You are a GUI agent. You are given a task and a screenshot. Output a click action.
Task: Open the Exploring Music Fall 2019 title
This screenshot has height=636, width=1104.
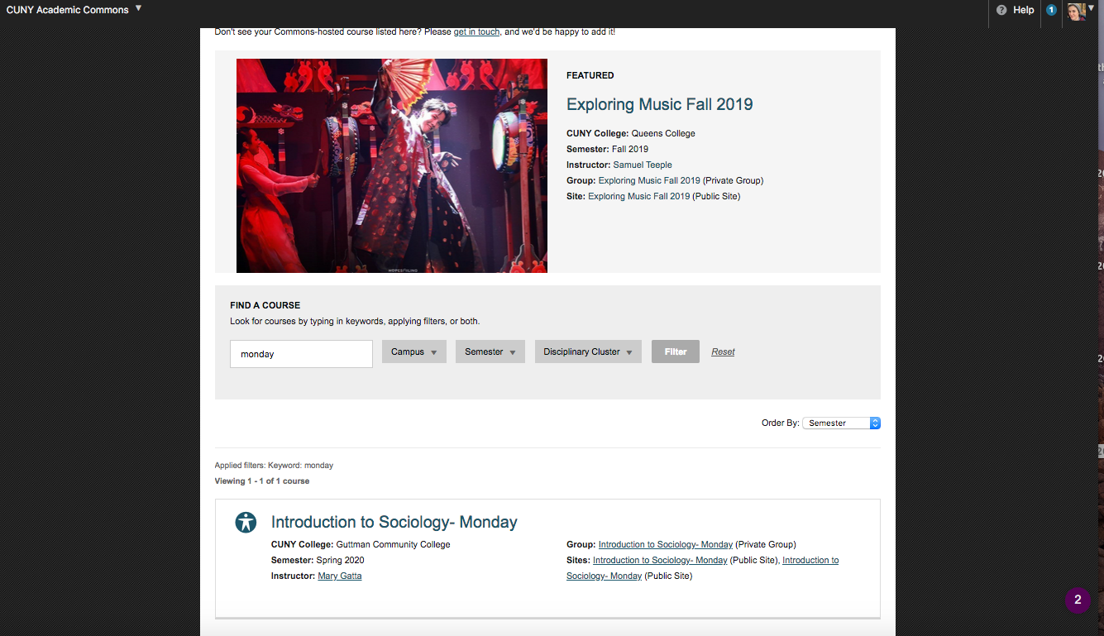pyautogui.click(x=659, y=104)
